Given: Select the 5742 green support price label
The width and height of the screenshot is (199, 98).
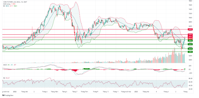Looking at the screenshot, I should [x=190, y=44].
